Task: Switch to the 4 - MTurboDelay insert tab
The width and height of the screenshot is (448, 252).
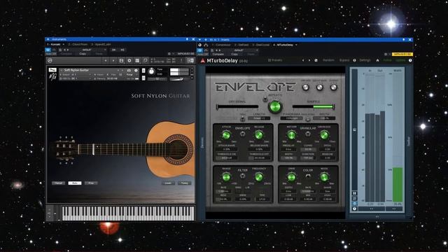Action: pyautogui.click(x=283, y=45)
